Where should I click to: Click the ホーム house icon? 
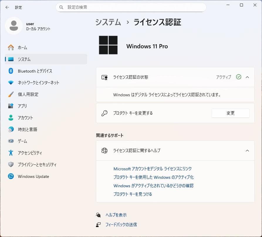(11, 48)
